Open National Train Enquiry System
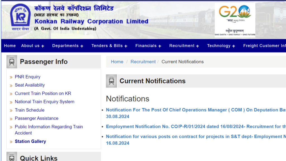 (x=44, y=102)
